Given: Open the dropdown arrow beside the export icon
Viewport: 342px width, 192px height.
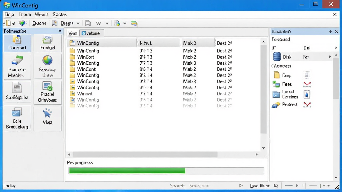Looking at the screenshot, I should pyautogui.click(x=125, y=23).
